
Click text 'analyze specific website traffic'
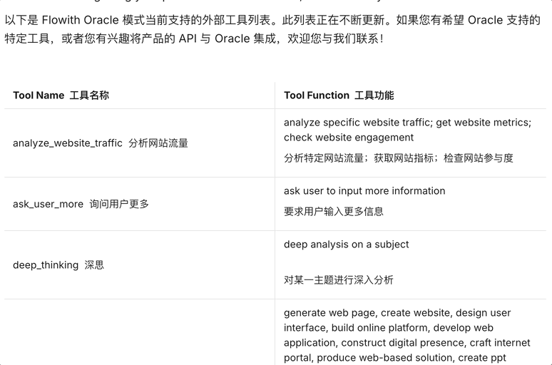point(359,123)
